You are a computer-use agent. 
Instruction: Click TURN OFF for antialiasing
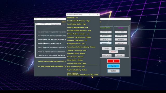(x=107, y=48)
